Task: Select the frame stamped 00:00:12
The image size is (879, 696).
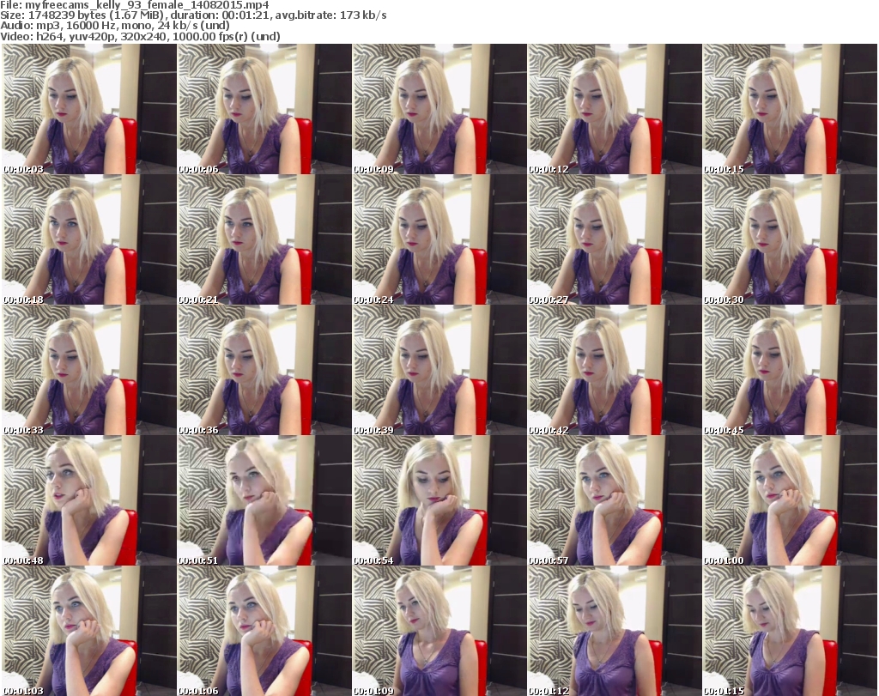Action: coord(615,109)
